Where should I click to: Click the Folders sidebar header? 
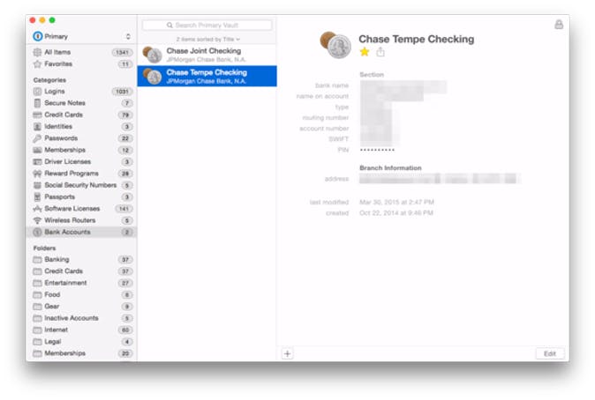tap(44, 248)
